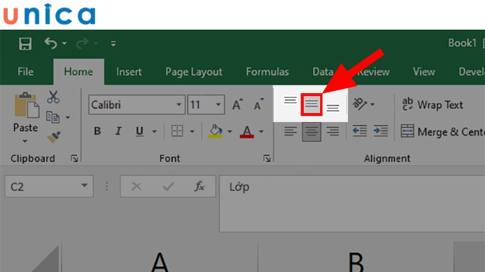Click the Paste clipboard icon
The image size is (485, 272).
tap(26, 105)
